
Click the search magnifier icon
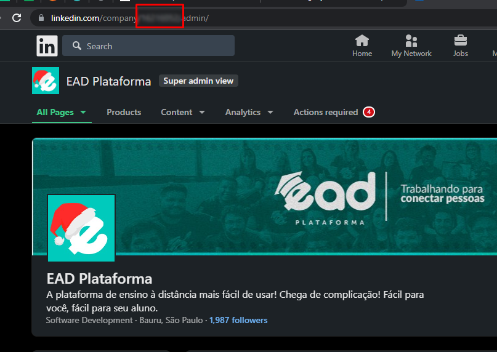(77, 46)
